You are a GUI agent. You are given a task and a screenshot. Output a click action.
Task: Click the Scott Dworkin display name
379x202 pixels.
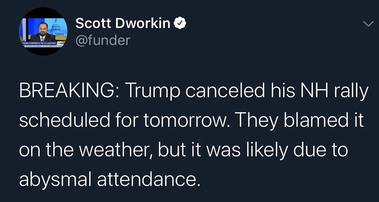coord(123,23)
